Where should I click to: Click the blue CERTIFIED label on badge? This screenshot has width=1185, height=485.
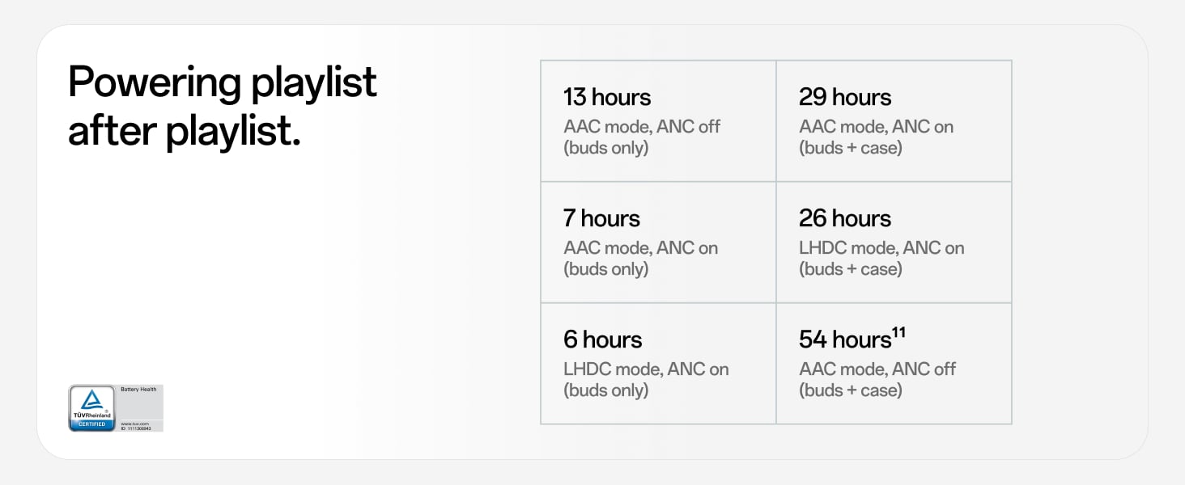91,424
